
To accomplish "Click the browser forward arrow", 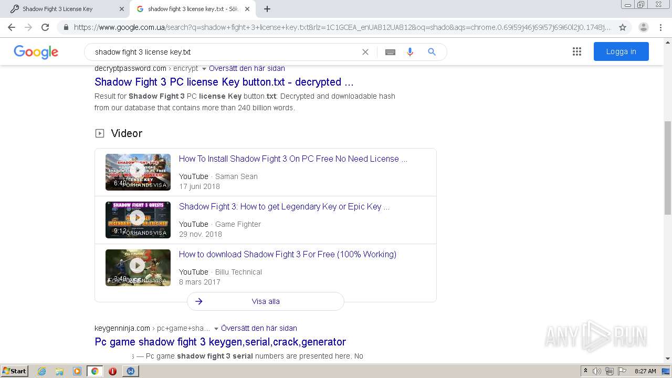I will point(28,27).
